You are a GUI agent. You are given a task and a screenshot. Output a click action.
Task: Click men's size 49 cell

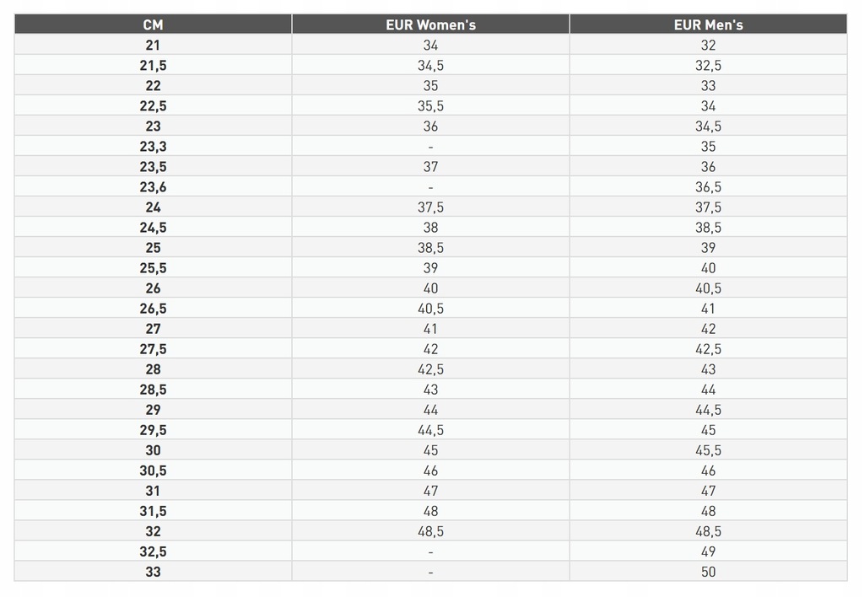click(x=708, y=551)
